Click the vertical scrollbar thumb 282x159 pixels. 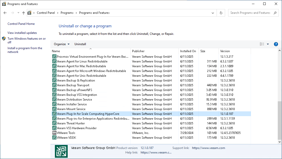coord(280,120)
